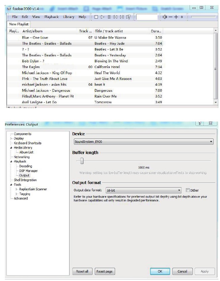
Task: Select the 'U Make Me Wanna' track
Action: click(x=85, y=38)
